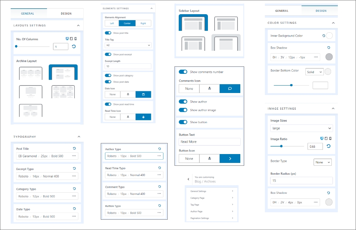Collapse the Typography section

point(79,137)
